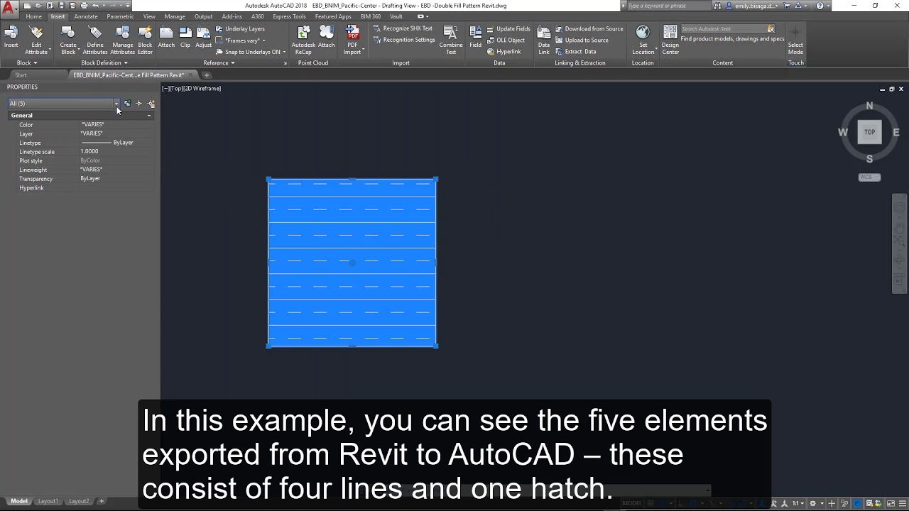Select the PDF Import tool
909x511 pixels.
(x=352, y=39)
